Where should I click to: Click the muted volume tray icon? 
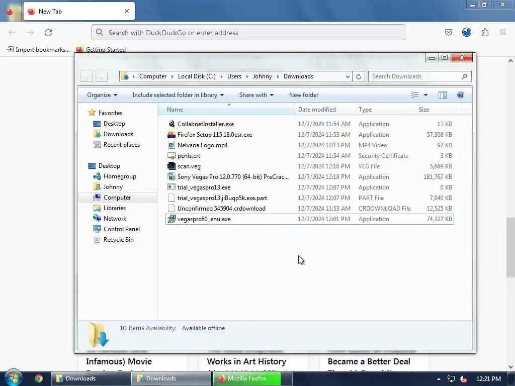coord(463,379)
